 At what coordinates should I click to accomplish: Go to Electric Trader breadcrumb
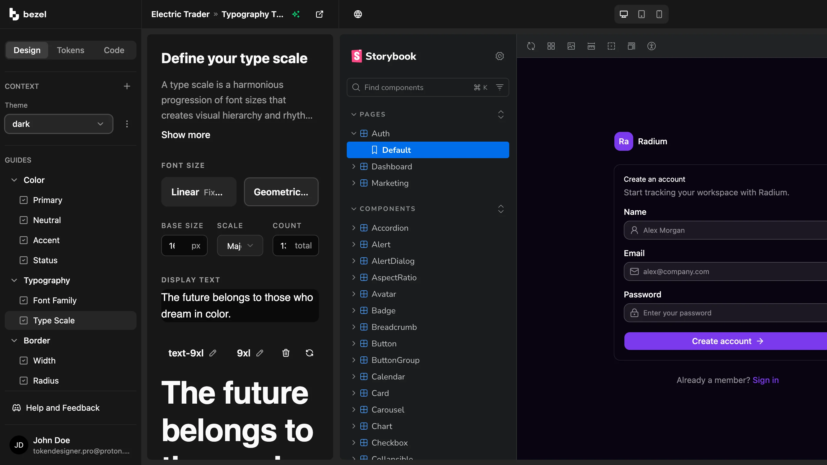[180, 14]
